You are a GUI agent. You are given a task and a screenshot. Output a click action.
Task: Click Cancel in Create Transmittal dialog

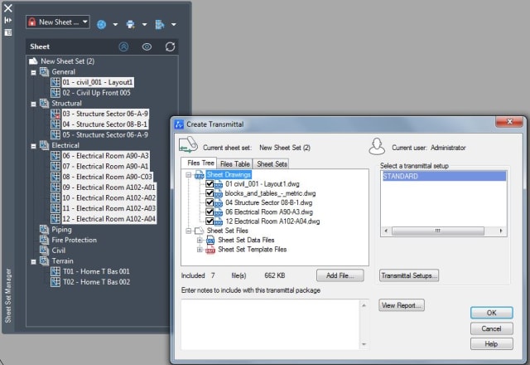(x=491, y=328)
